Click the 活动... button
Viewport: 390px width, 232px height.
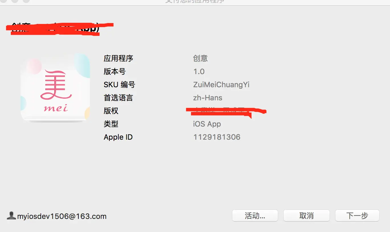click(x=255, y=216)
